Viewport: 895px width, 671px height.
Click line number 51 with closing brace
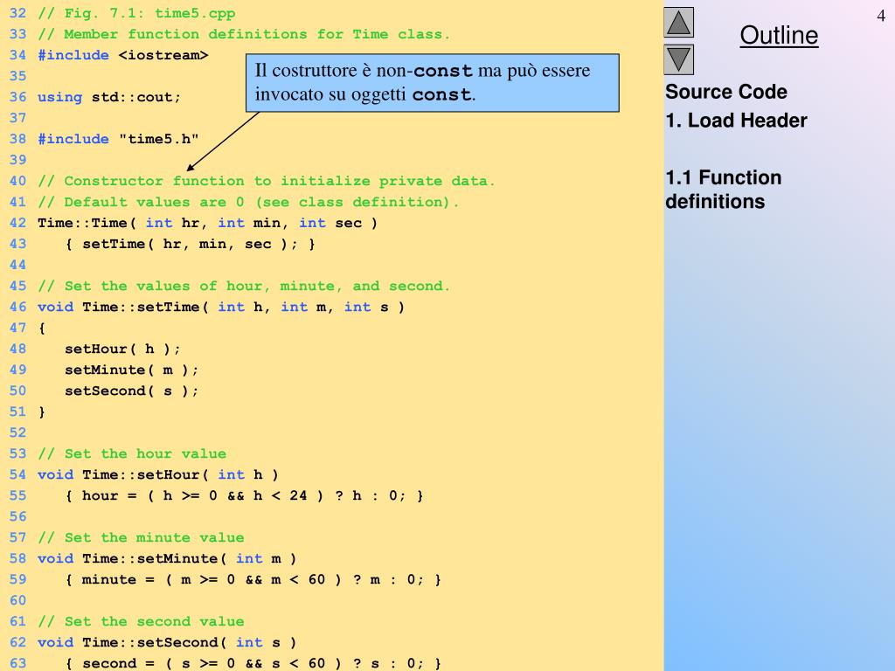(x=27, y=412)
